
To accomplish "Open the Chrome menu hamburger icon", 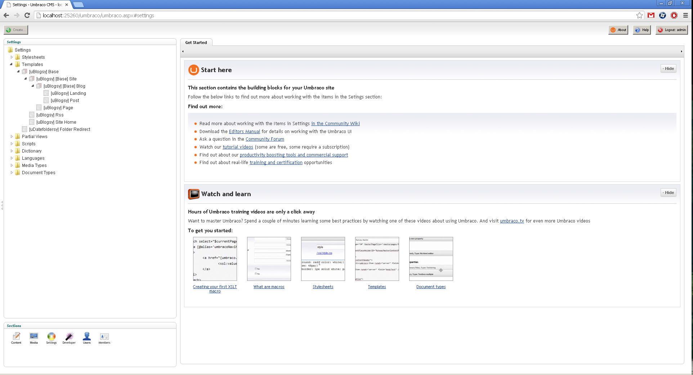I will click(x=685, y=15).
